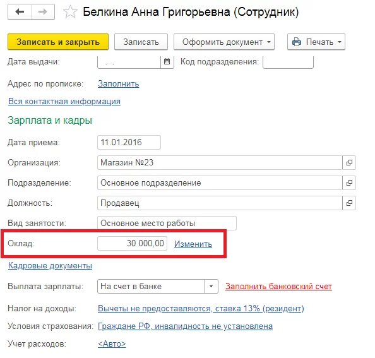
Task: Expand the Выплата зарплаты dropdown arrow
Action: (211, 286)
